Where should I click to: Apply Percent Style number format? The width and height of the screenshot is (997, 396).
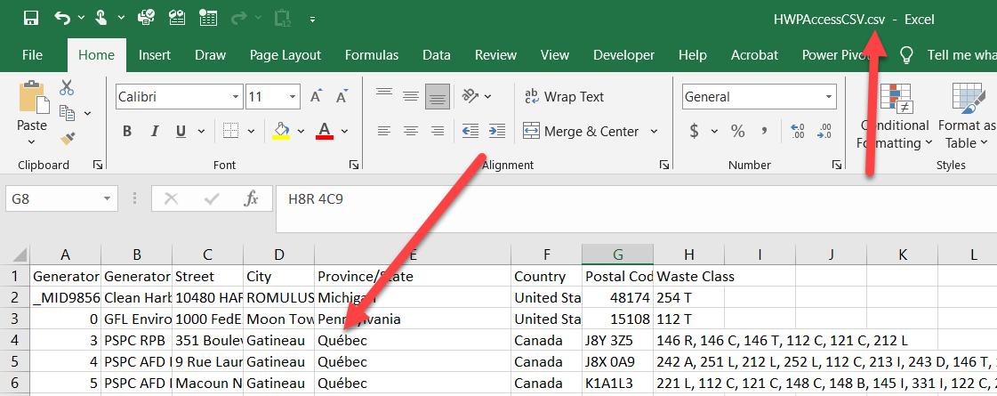(737, 132)
